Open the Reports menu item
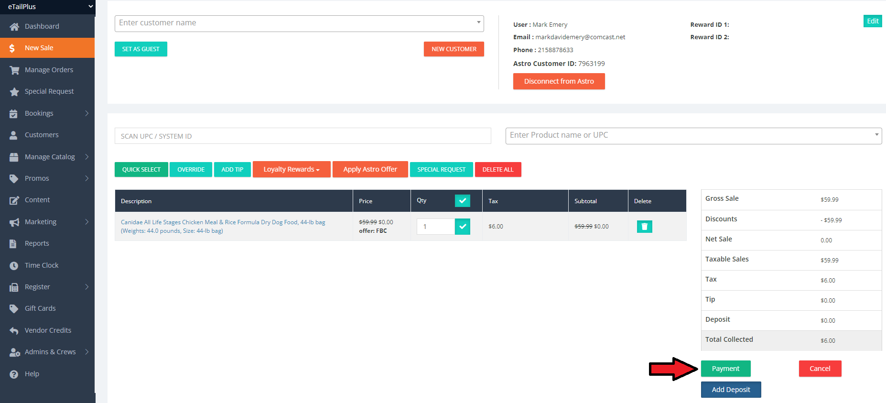 pos(37,243)
